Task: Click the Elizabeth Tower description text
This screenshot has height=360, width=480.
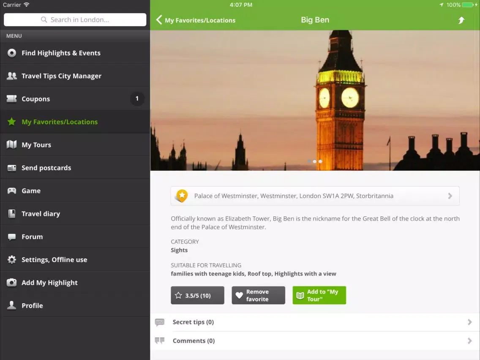Action: coord(315,223)
